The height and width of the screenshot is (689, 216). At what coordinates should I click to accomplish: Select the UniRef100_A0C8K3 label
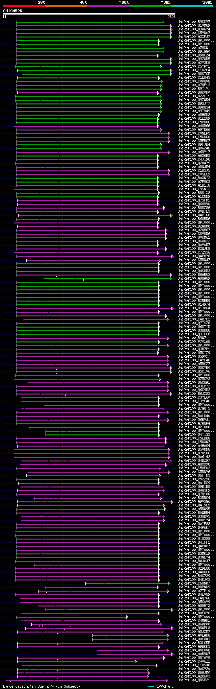(x=194, y=639)
